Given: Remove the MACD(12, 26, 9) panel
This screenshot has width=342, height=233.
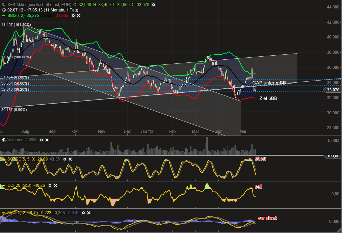Looking at the screenshot, I should coord(89,213).
